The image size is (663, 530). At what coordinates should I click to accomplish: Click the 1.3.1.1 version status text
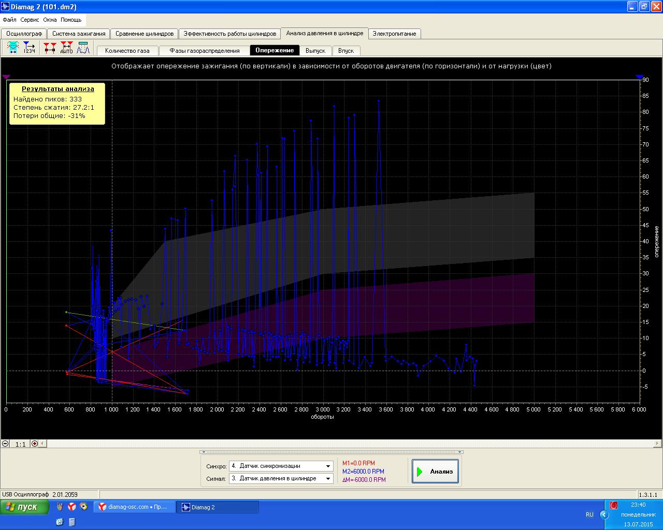point(648,495)
